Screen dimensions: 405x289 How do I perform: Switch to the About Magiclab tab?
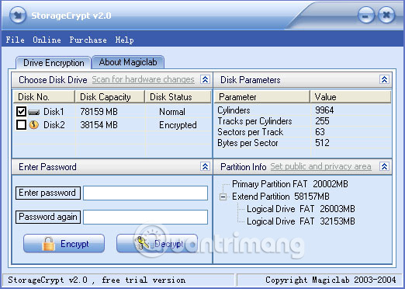tap(128, 62)
